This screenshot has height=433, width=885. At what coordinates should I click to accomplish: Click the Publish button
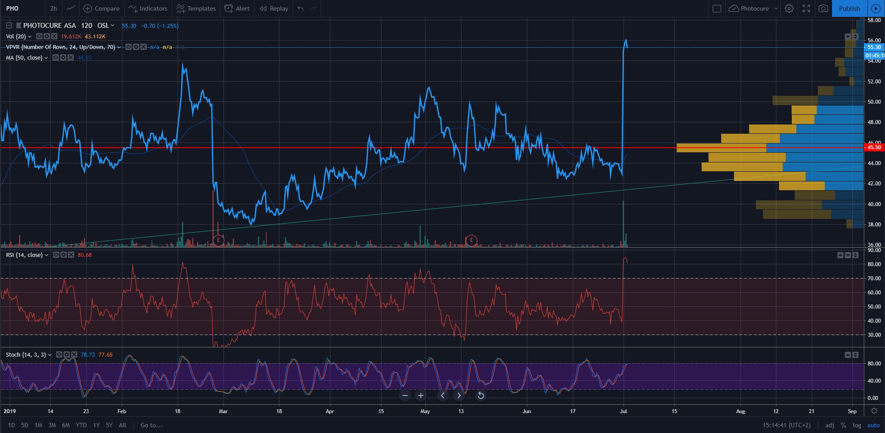pyautogui.click(x=849, y=8)
